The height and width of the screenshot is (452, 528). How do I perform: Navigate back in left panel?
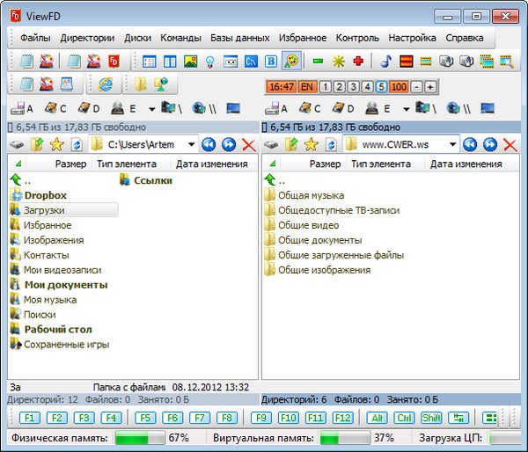(209, 144)
